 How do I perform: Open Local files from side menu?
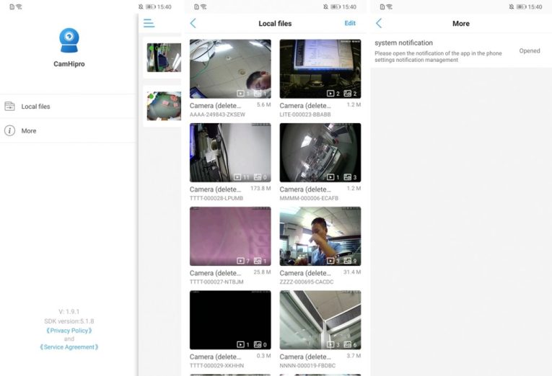pos(36,107)
